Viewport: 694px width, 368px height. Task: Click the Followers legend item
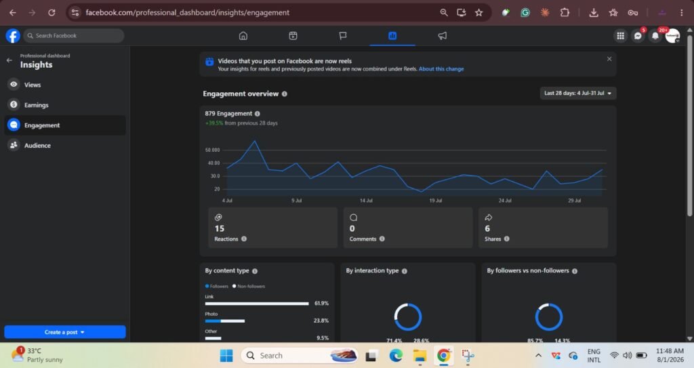pos(217,287)
